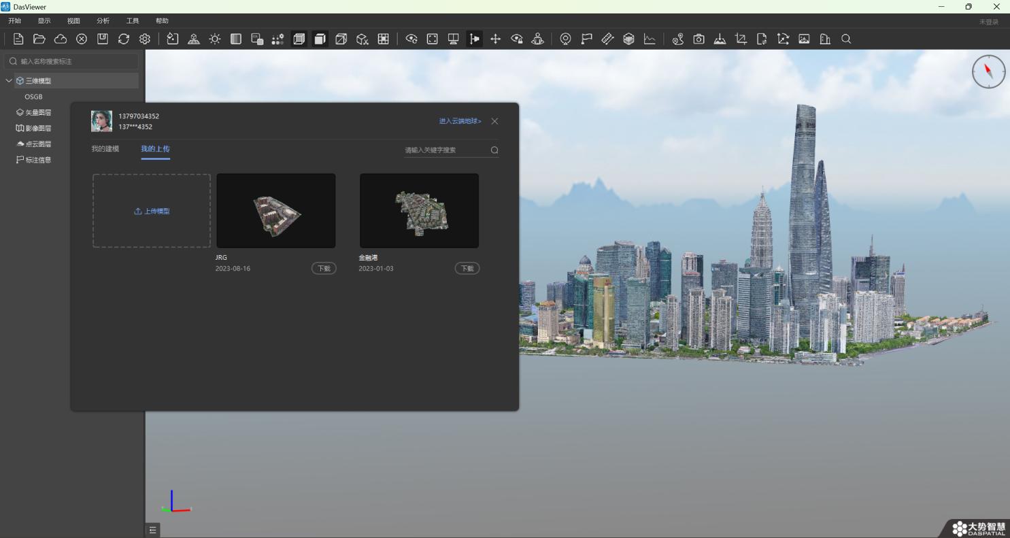Open the 工具 menu
This screenshot has height=538, width=1010.
pos(133,21)
